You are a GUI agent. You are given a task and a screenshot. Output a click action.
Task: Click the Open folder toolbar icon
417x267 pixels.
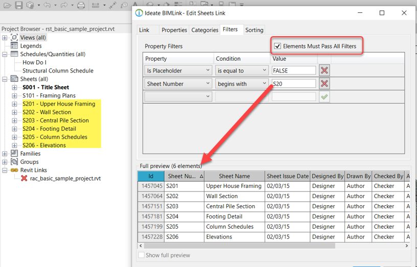coord(8,5)
